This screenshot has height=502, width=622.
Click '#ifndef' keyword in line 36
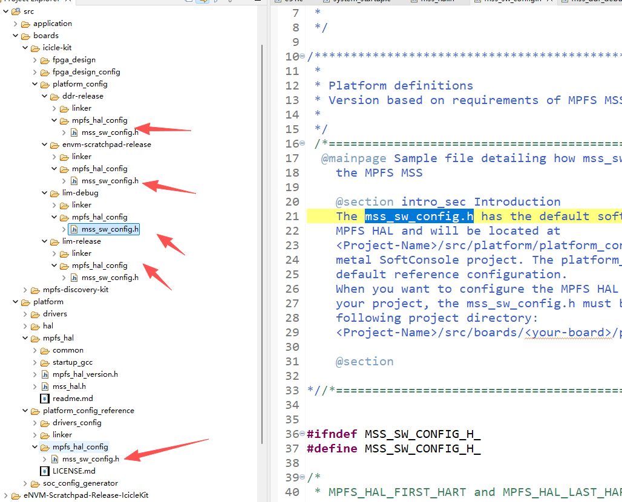332,434
